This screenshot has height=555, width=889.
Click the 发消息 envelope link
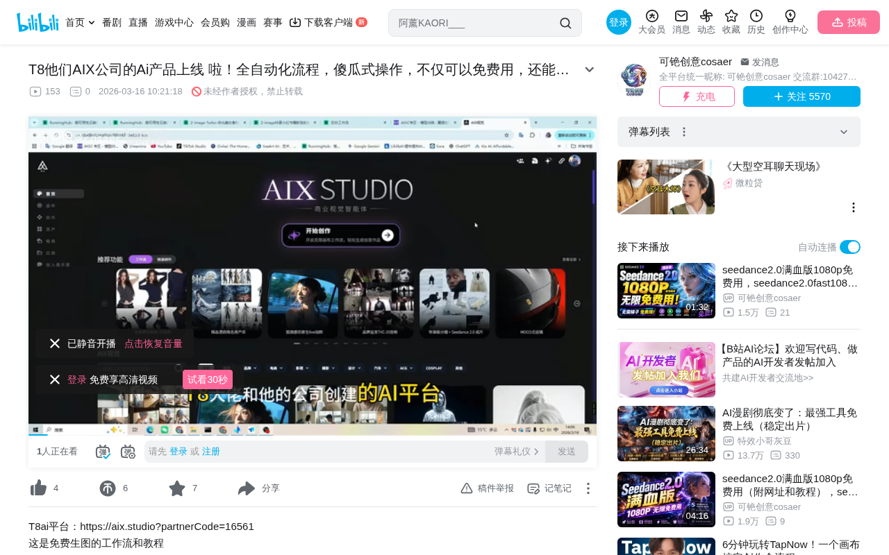(x=760, y=62)
